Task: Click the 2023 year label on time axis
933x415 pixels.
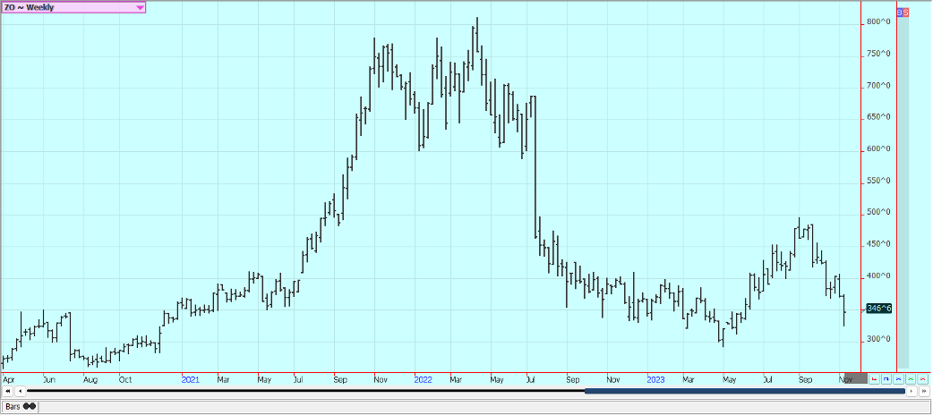Action: (655, 378)
